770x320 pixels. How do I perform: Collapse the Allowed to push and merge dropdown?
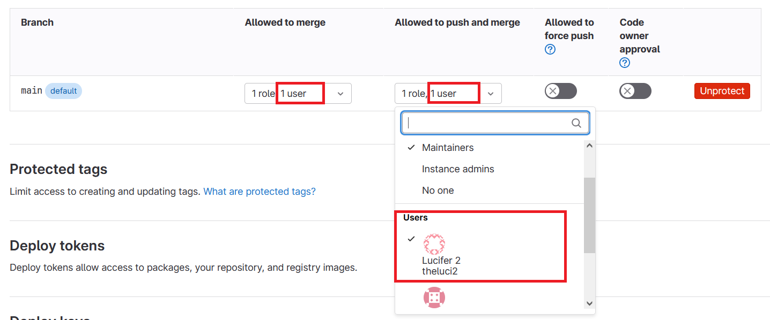click(x=448, y=94)
